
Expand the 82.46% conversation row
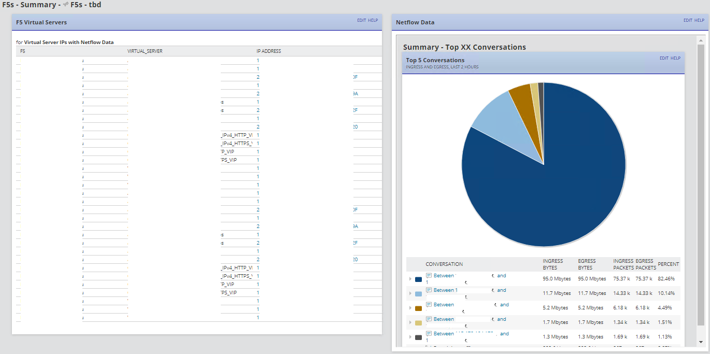[x=410, y=279]
